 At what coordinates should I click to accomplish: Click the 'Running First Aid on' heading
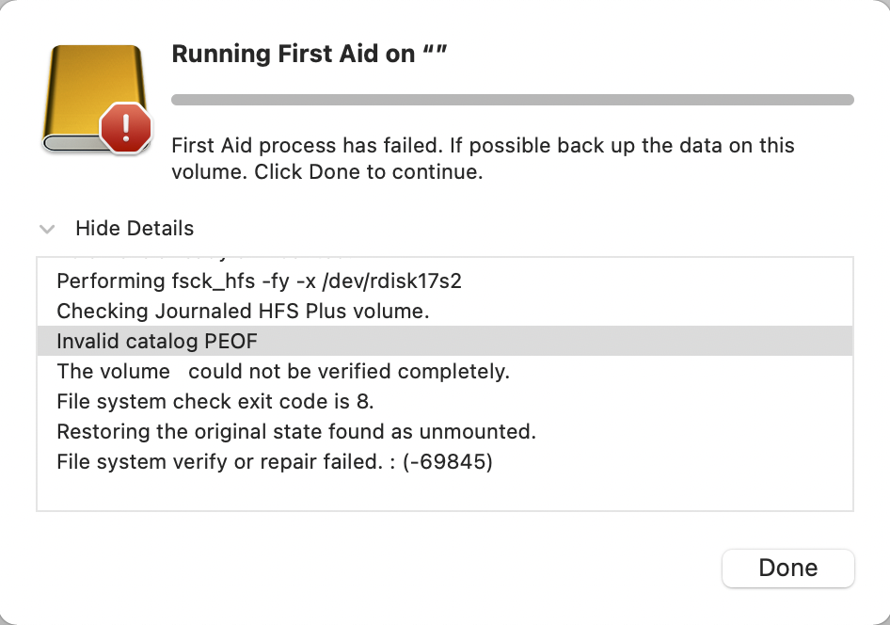tap(293, 55)
